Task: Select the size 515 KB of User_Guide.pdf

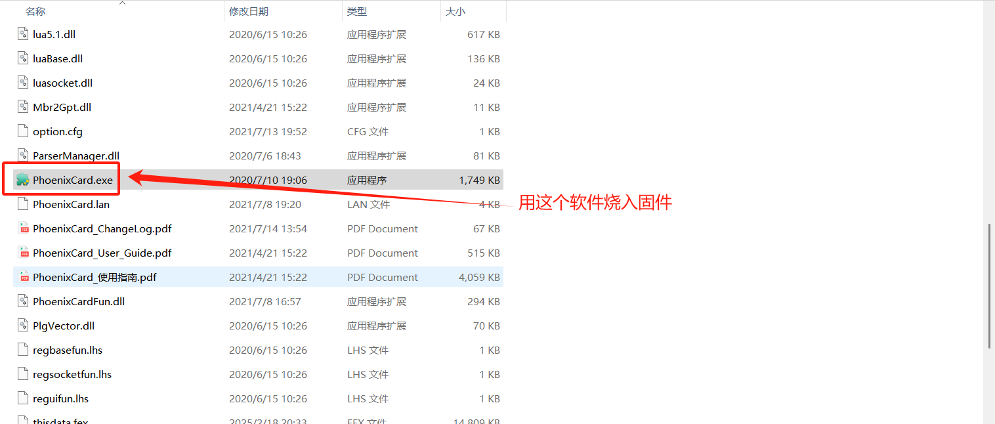Action: [484, 253]
